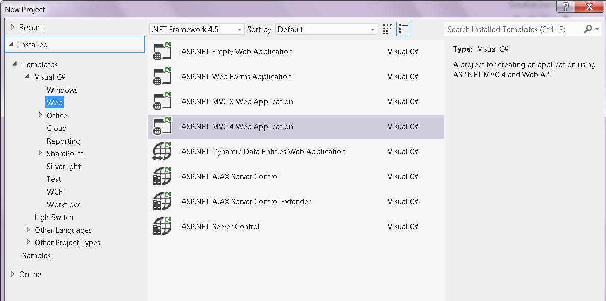Open the Recent section
Image resolution: width=606 pixels, height=301 pixels.
pyautogui.click(x=31, y=28)
